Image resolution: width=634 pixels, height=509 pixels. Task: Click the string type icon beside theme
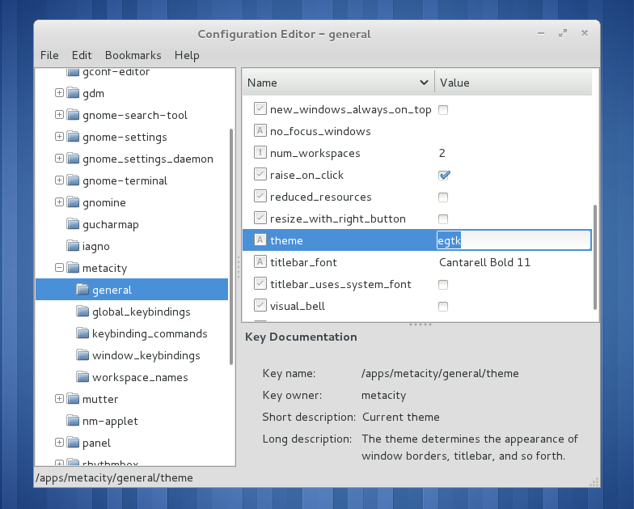tap(260, 240)
